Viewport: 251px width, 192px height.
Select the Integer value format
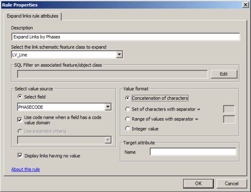128,128
